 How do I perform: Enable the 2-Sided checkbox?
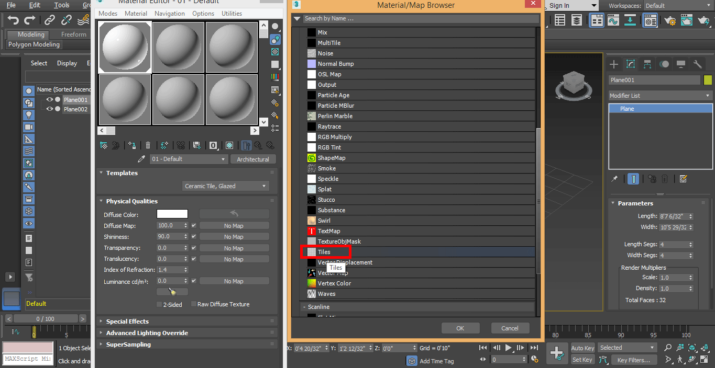coord(159,304)
